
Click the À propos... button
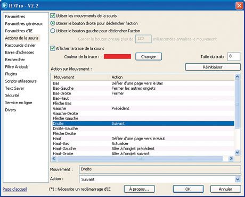tap(140, 189)
